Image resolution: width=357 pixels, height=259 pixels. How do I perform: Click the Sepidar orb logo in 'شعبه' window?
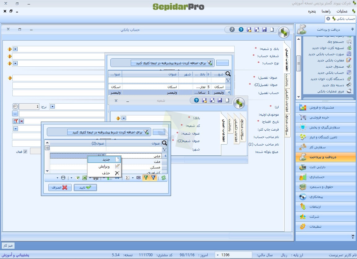239,103
